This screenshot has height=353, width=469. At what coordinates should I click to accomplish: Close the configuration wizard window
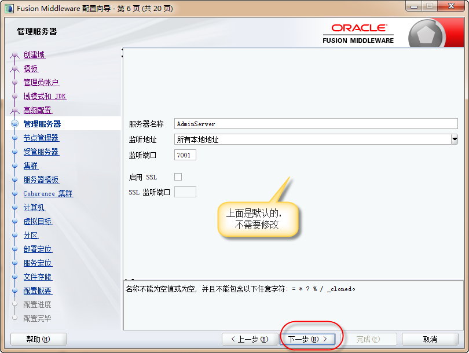click(452, 6)
